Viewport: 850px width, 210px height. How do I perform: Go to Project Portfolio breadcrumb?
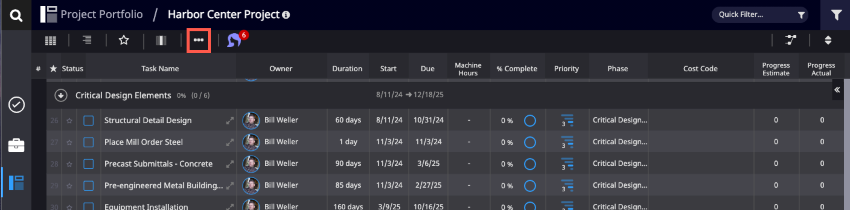pyautogui.click(x=101, y=14)
